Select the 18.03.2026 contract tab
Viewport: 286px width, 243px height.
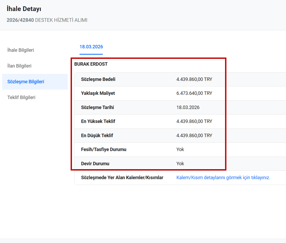(91, 47)
